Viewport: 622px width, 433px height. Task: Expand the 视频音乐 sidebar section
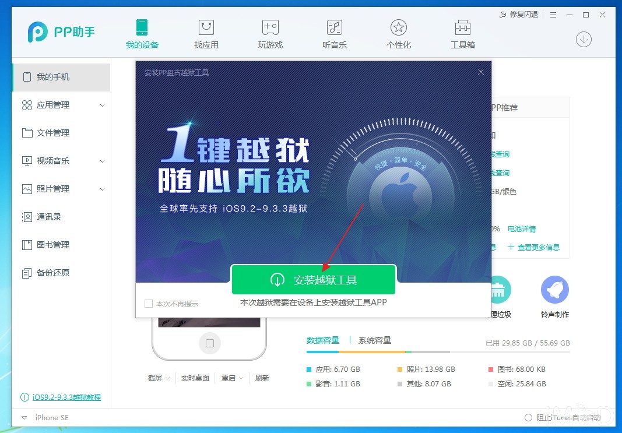[x=102, y=161]
